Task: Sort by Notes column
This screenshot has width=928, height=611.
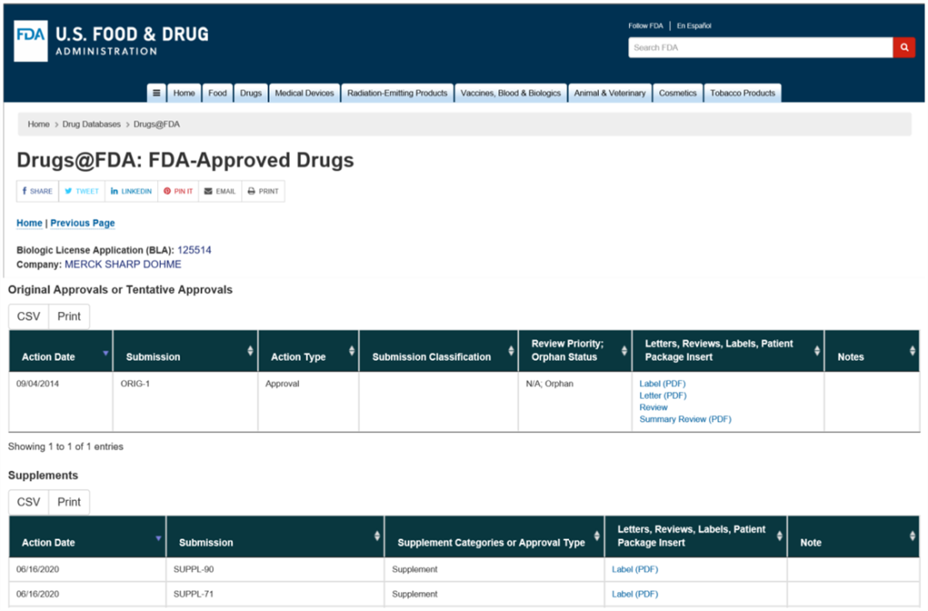Action: [872, 351]
